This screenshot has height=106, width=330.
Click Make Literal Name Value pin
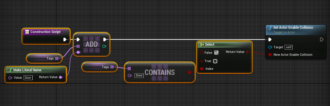(x=10, y=78)
